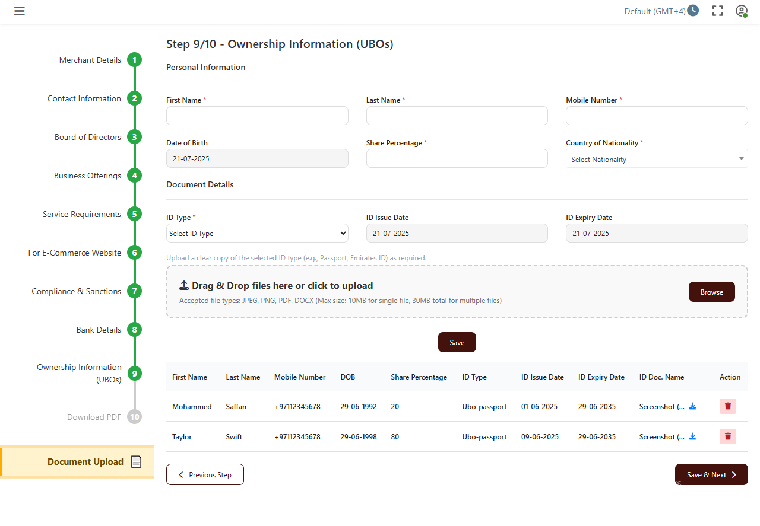Viewport: 760px width, 526px height.
Task: Go to Service Requirements step
Action: click(x=82, y=214)
